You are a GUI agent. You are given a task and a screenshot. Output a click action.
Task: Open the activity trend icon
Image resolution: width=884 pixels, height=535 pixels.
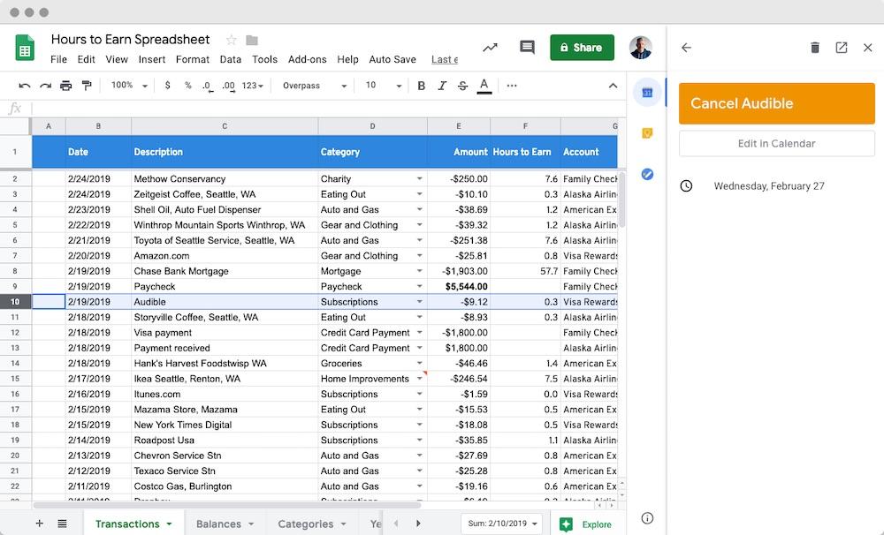coord(490,48)
